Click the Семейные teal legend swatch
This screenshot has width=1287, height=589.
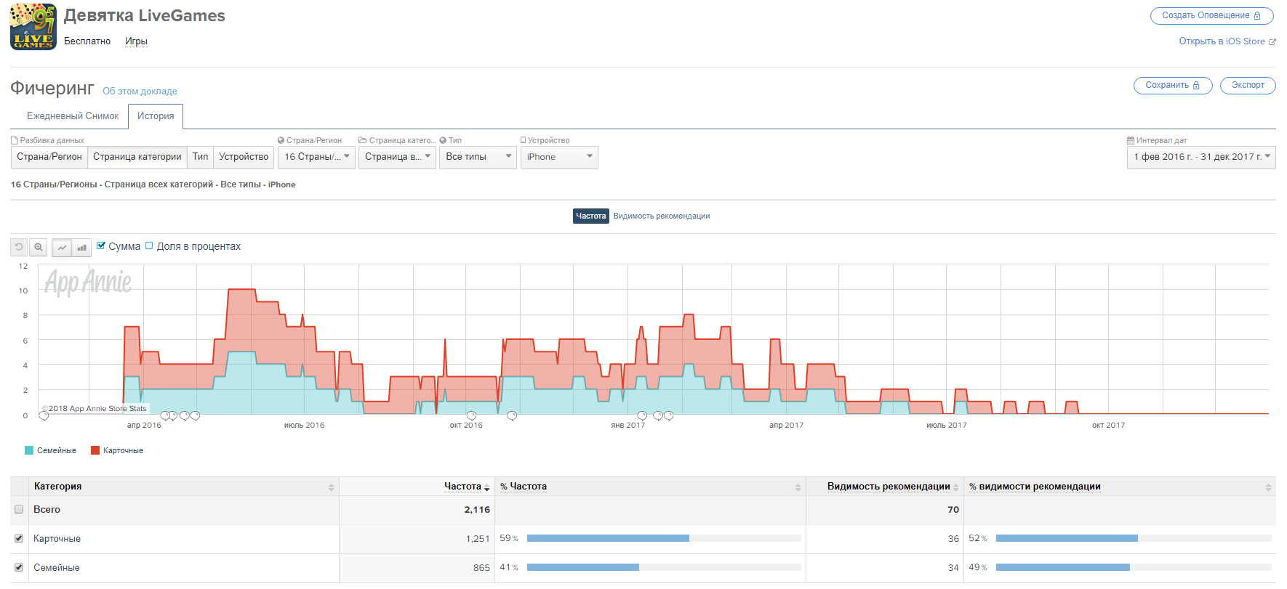[29, 451]
